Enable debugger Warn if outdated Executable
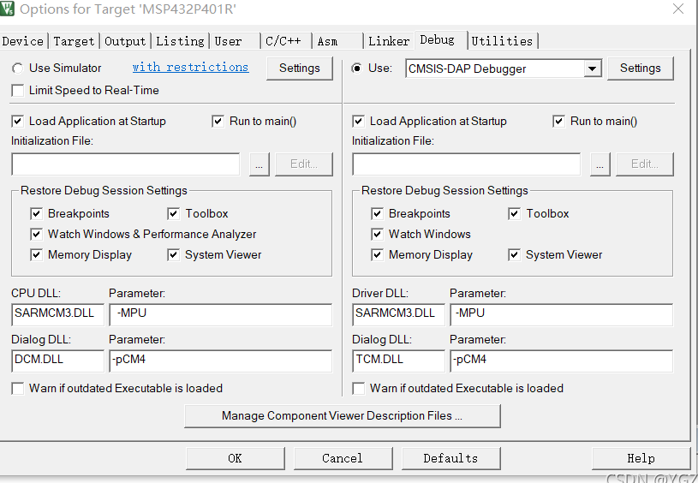Viewport: 698px width, 483px height. tap(358, 388)
